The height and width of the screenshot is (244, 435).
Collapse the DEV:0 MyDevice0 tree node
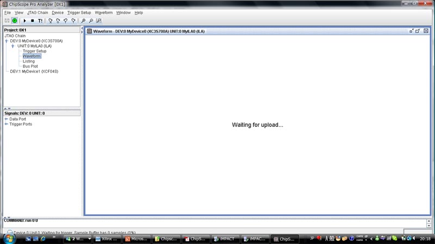[7, 41]
